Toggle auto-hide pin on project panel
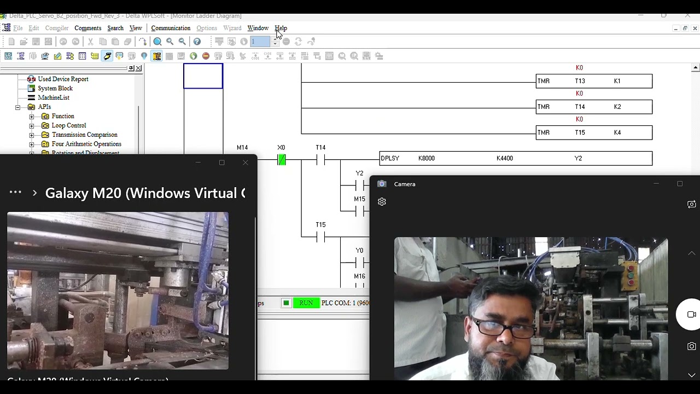The width and height of the screenshot is (700, 394). pos(131,68)
